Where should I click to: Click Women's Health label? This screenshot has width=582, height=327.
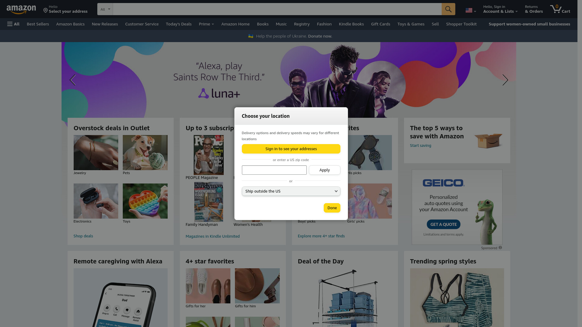tap(248, 224)
